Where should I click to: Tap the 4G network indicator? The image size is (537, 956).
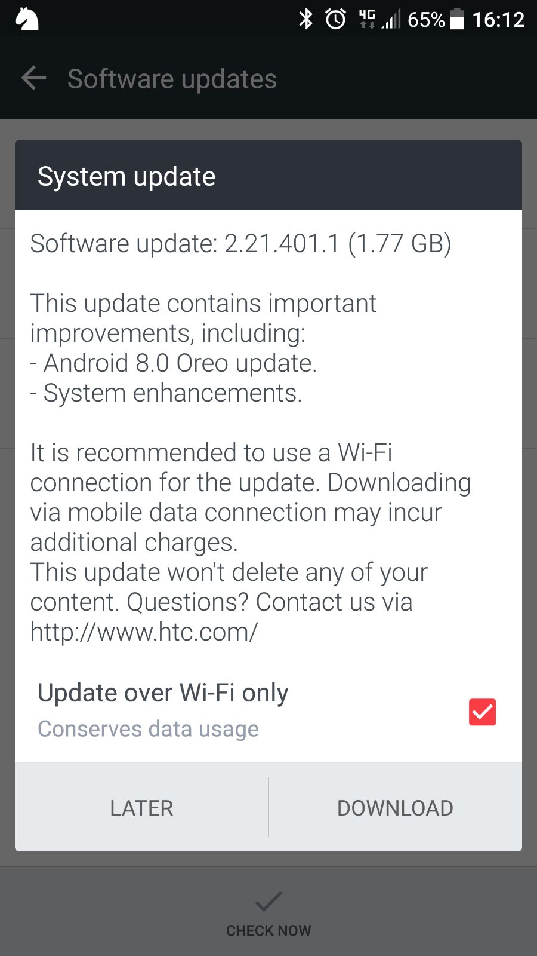coord(367,19)
